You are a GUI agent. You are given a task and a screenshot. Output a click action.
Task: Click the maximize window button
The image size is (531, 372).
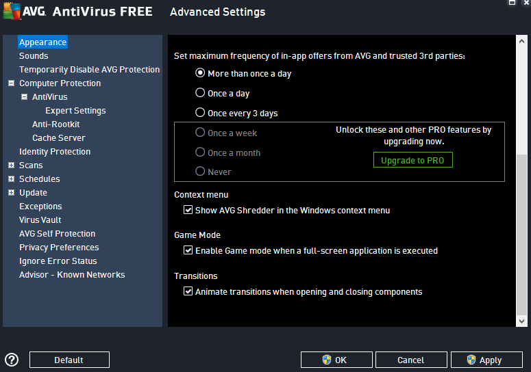tap(512, 3)
